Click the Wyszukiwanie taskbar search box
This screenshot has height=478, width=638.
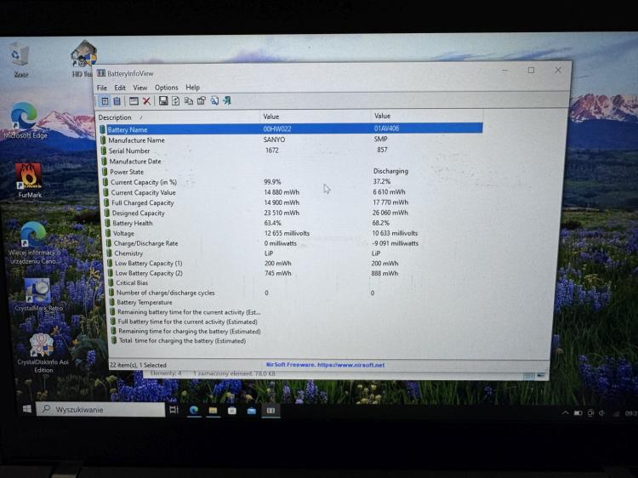[100, 409]
